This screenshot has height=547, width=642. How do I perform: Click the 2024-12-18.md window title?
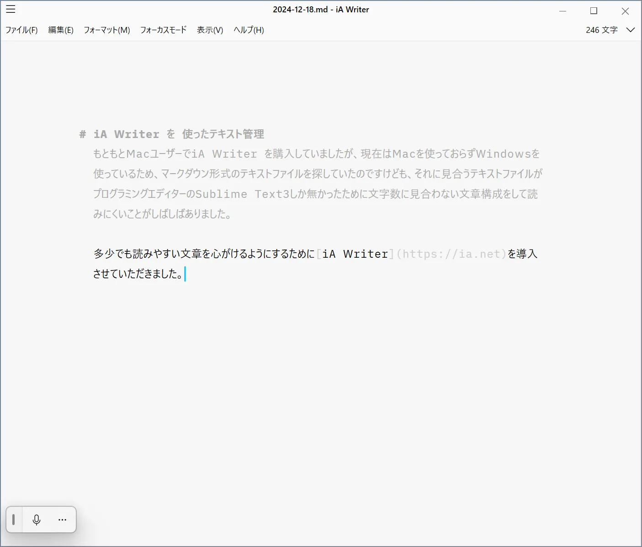pyautogui.click(x=321, y=10)
